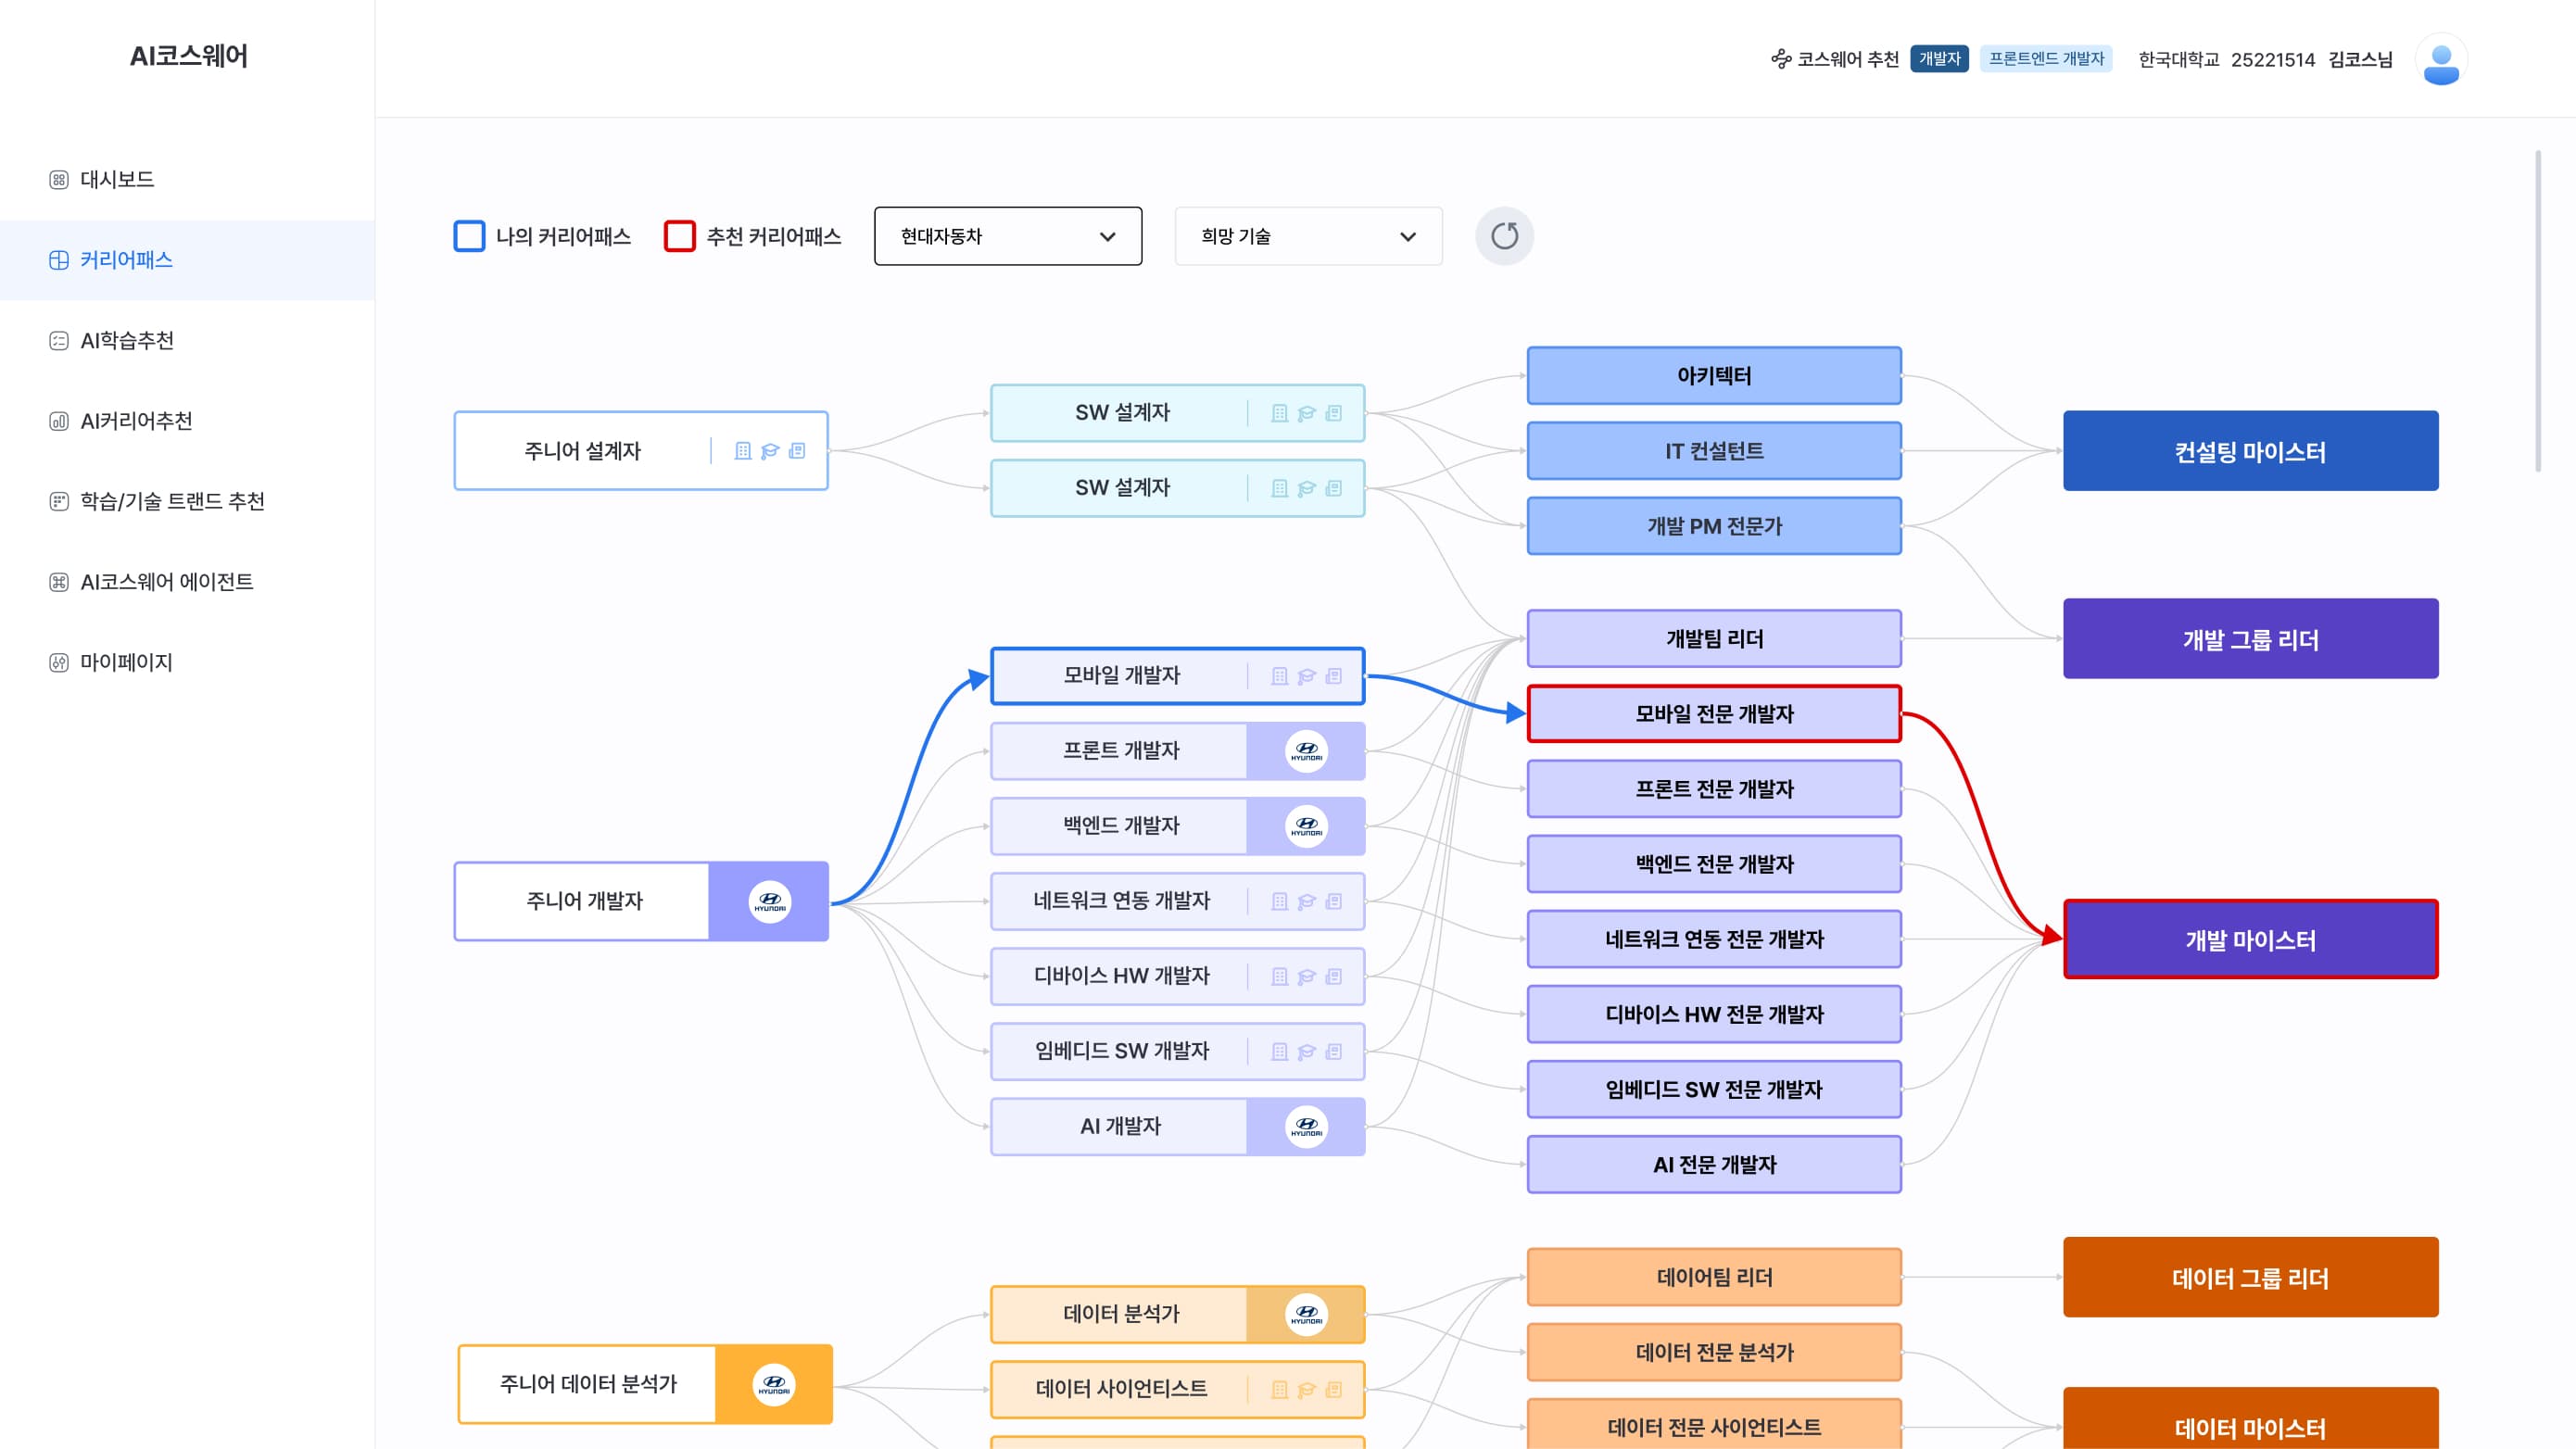This screenshot has height=1449, width=2576.
Task: Click the circular reset refresh icon
Action: point(1504,236)
